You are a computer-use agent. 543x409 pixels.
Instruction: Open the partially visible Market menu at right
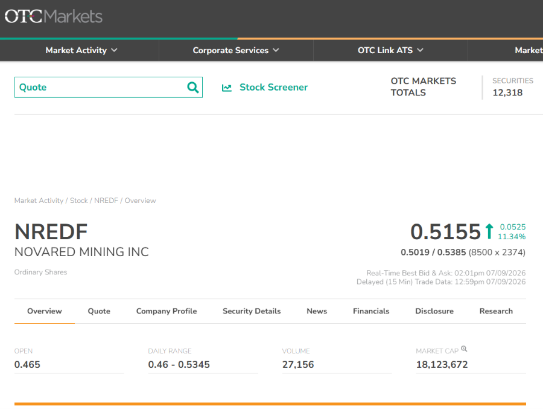coord(529,50)
